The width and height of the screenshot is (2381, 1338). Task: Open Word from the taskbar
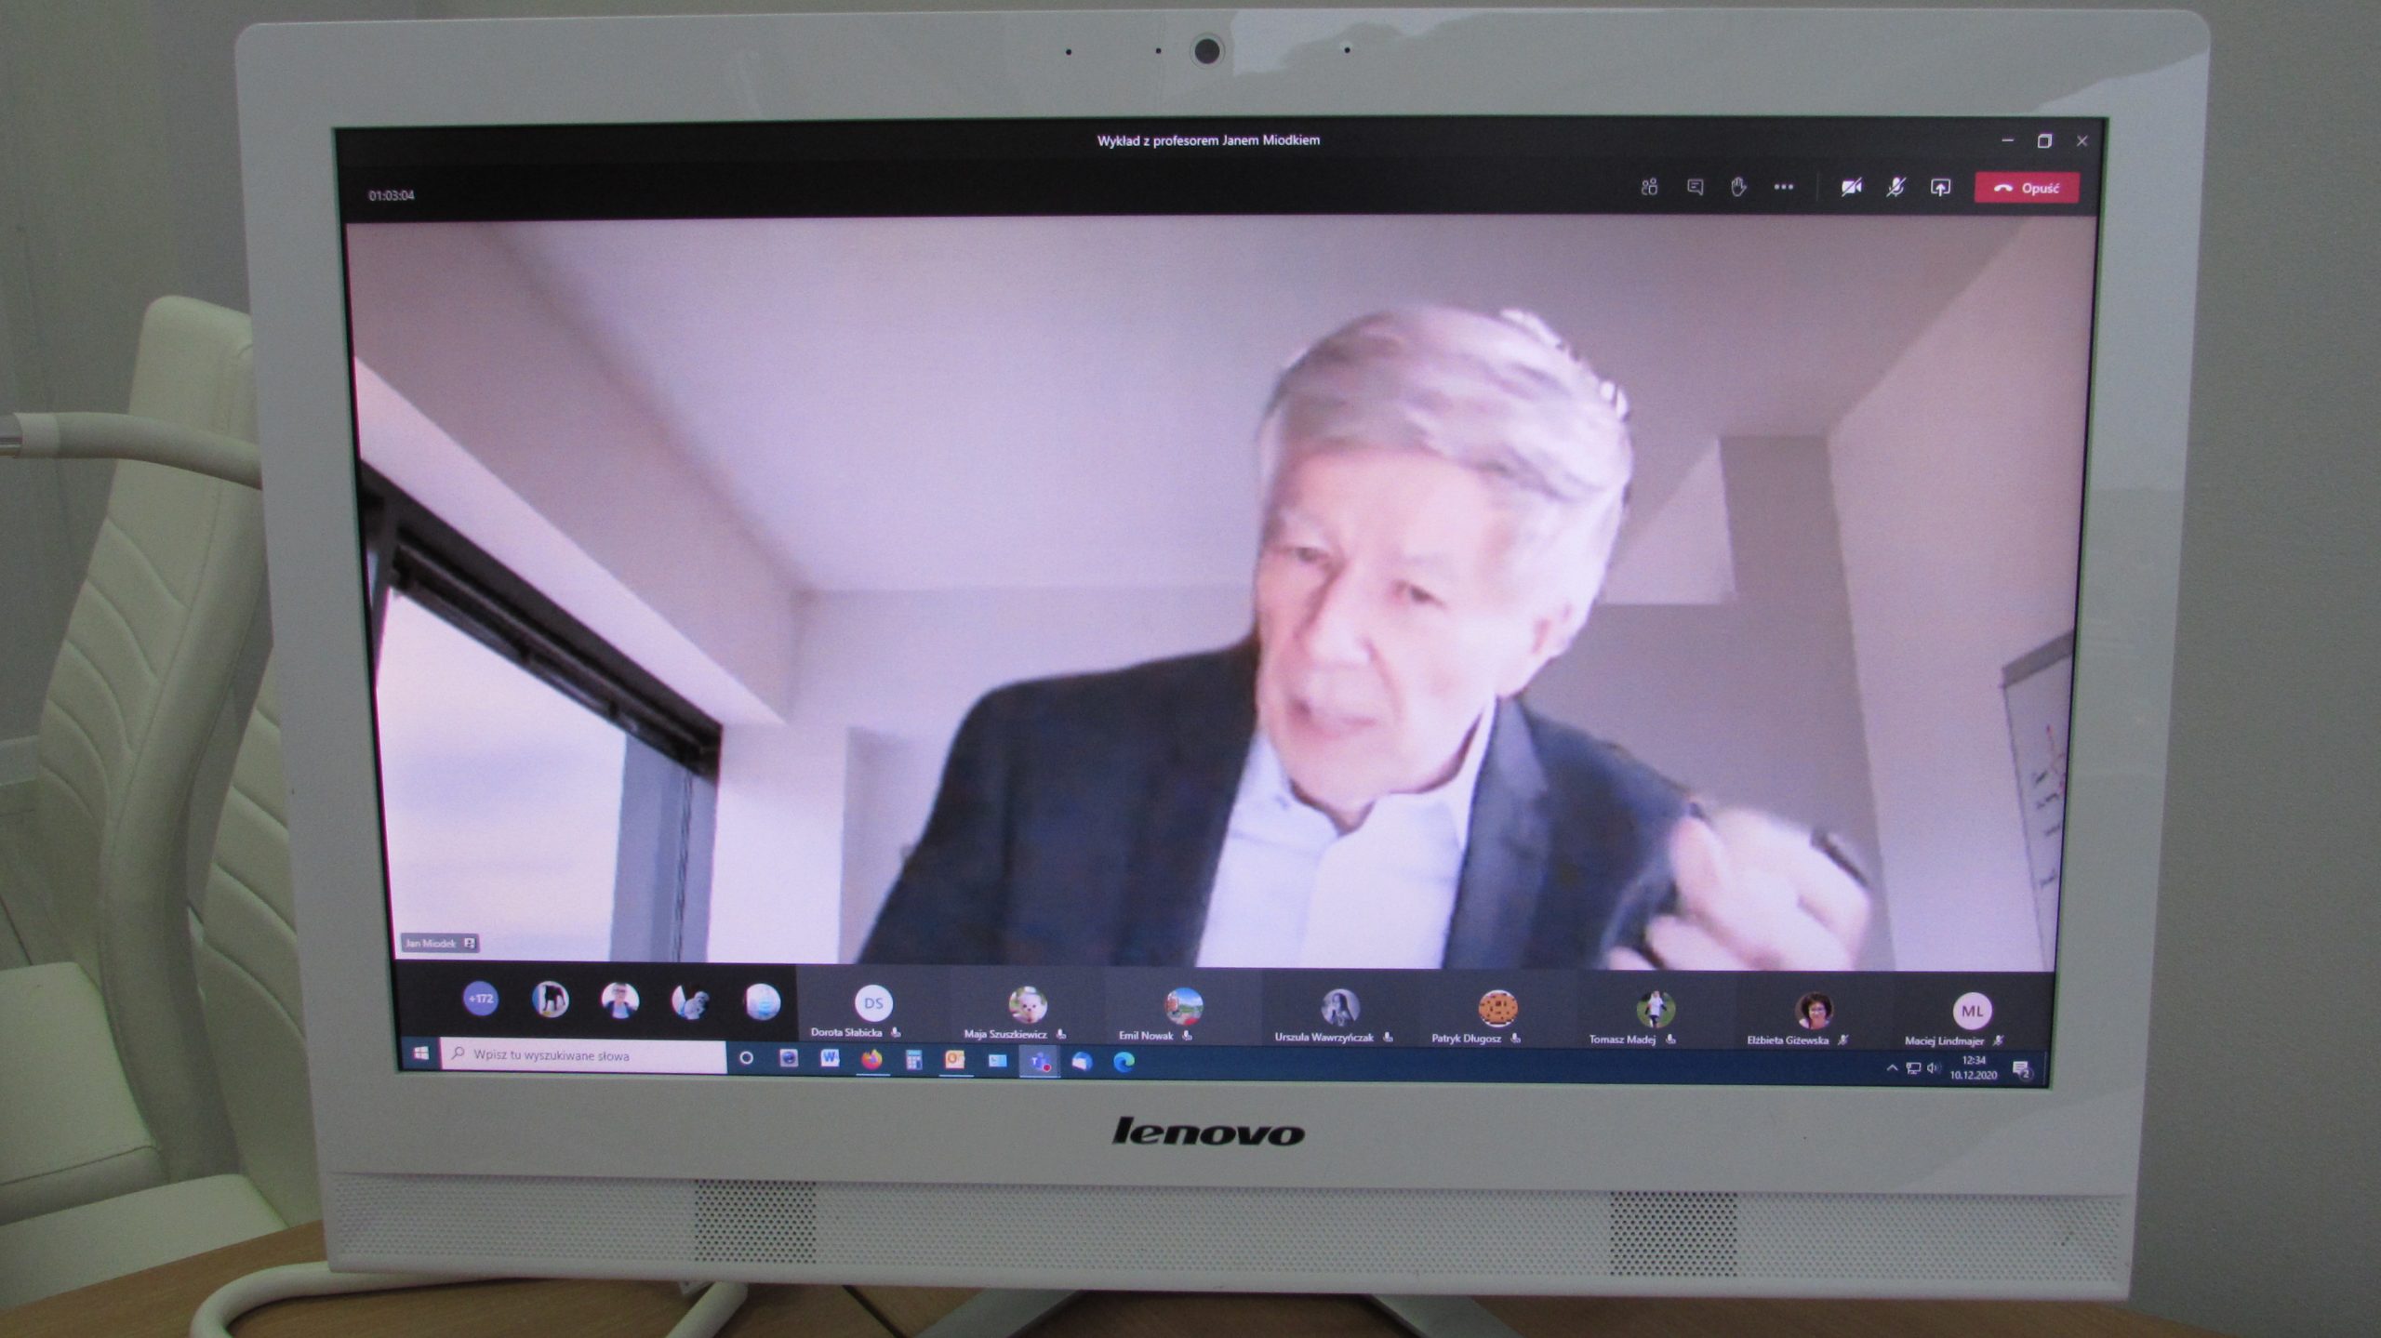830,1059
